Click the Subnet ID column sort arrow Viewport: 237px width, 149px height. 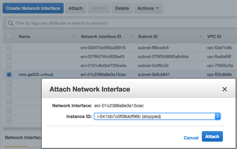(x=200, y=37)
